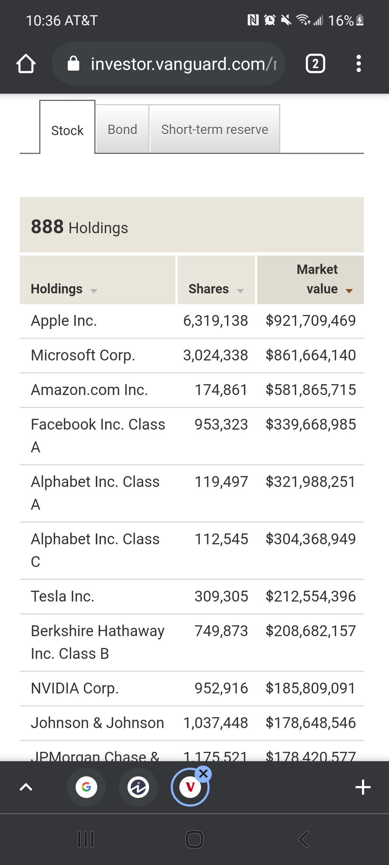Switch to the Bond tab

coord(122,129)
